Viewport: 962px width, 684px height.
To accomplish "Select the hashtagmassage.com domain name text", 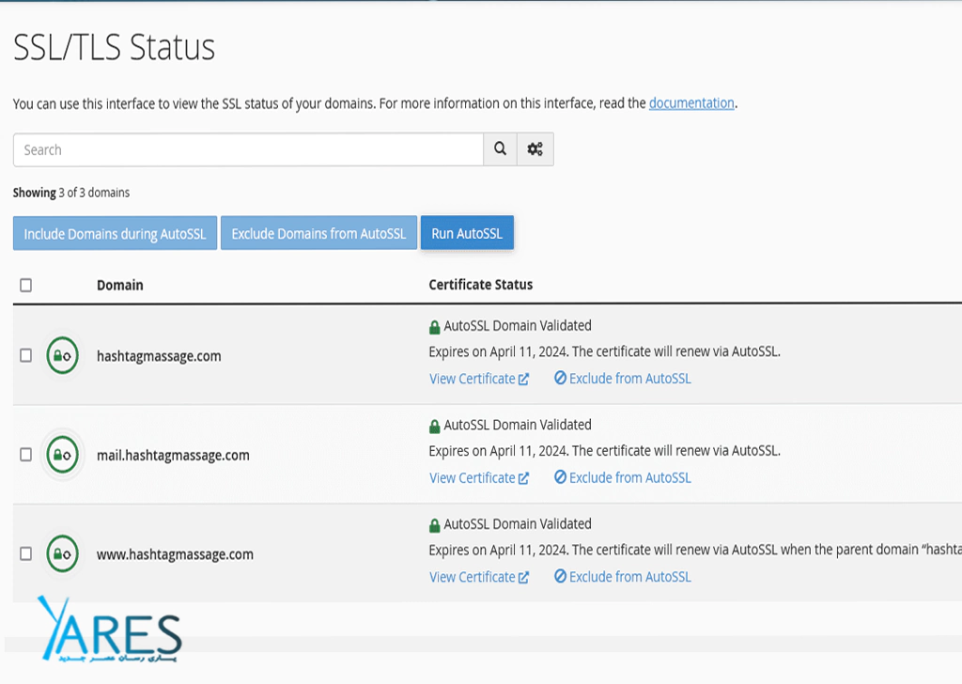I will (x=159, y=356).
